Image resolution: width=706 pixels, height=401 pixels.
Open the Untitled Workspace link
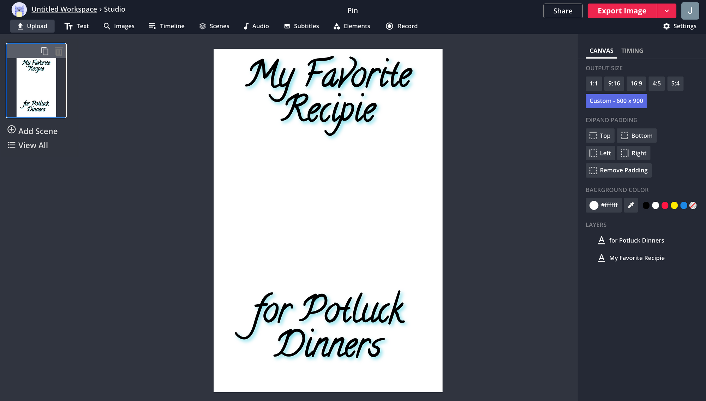(x=64, y=9)
